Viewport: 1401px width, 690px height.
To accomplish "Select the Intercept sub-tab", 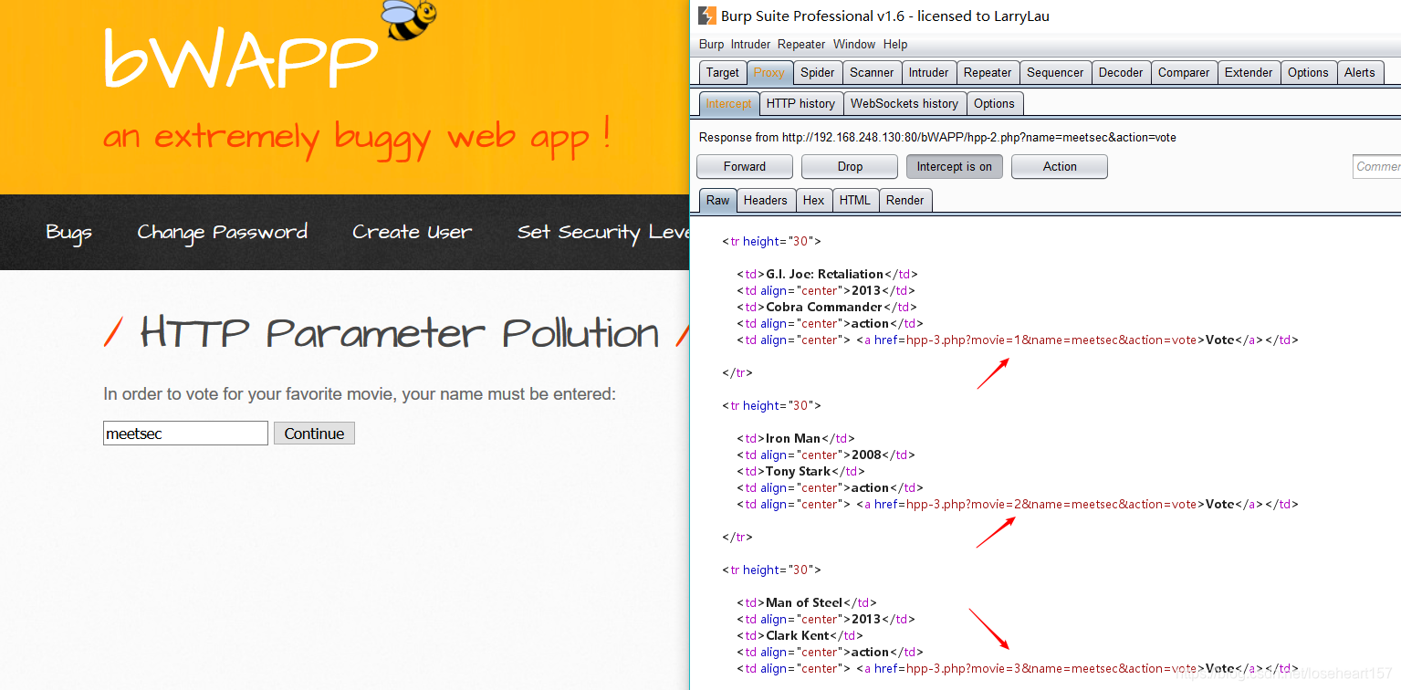I will tap(728, 103).
